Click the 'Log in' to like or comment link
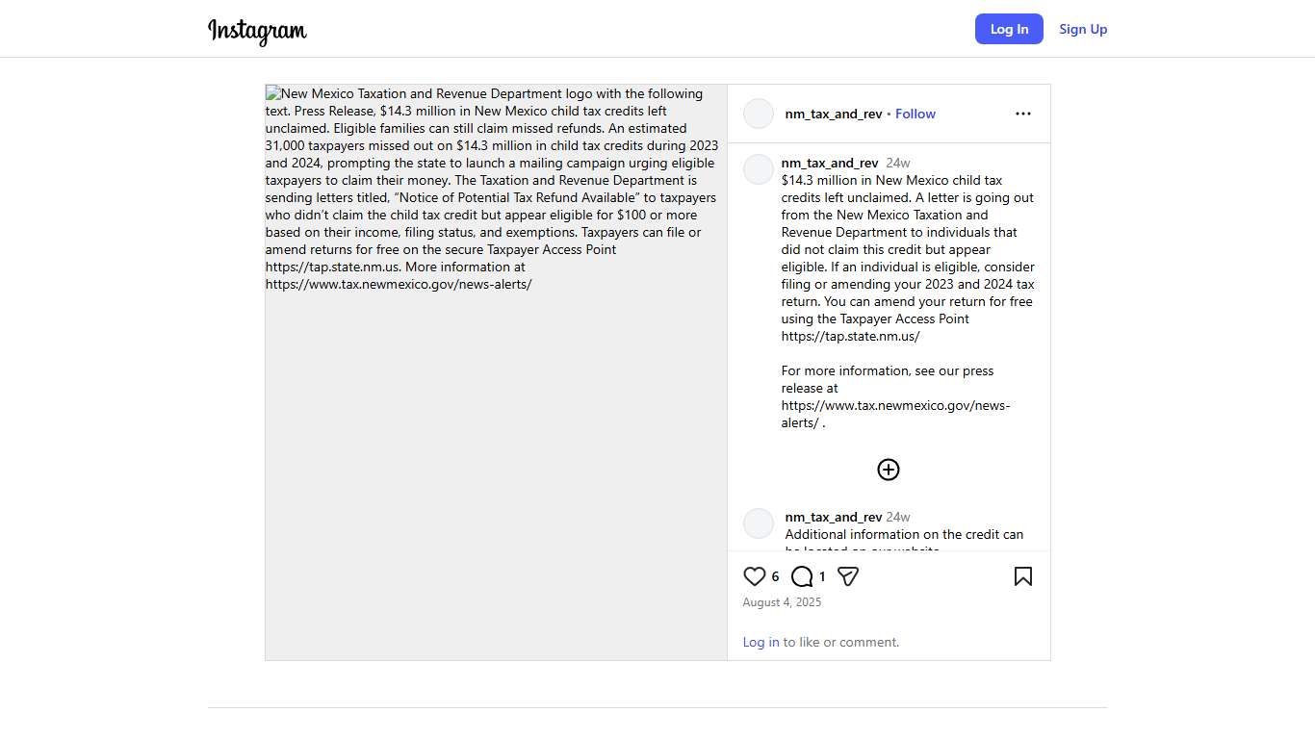This screenshot has width=1315, height=739. [x=761, y=642]
